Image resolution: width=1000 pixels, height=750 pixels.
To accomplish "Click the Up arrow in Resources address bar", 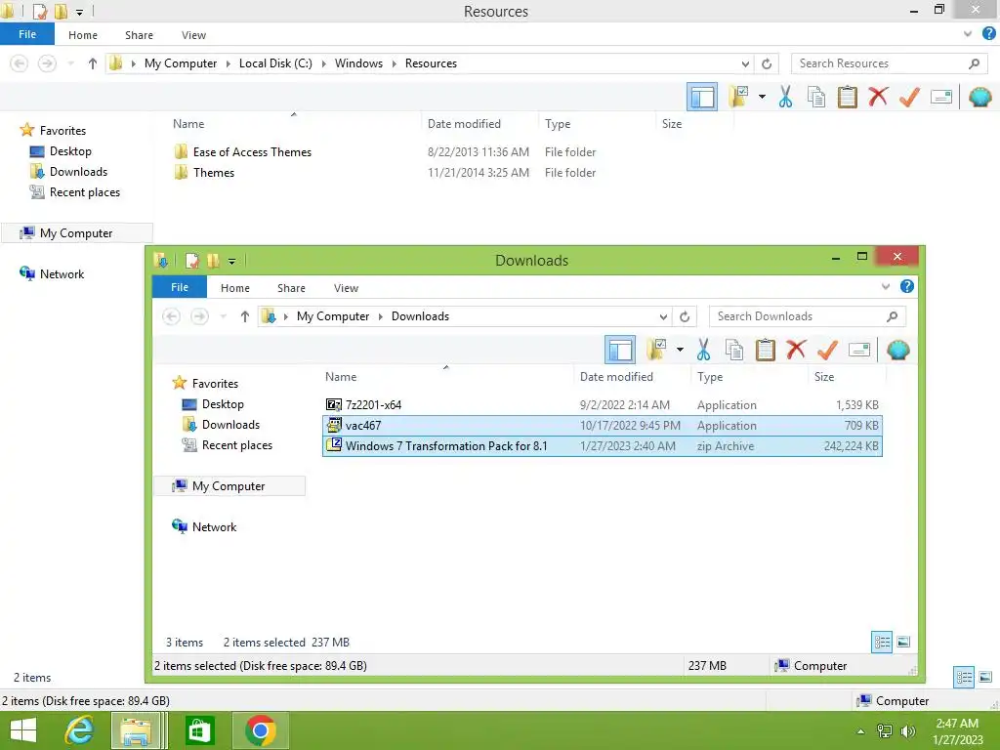I will click(93, 63).
